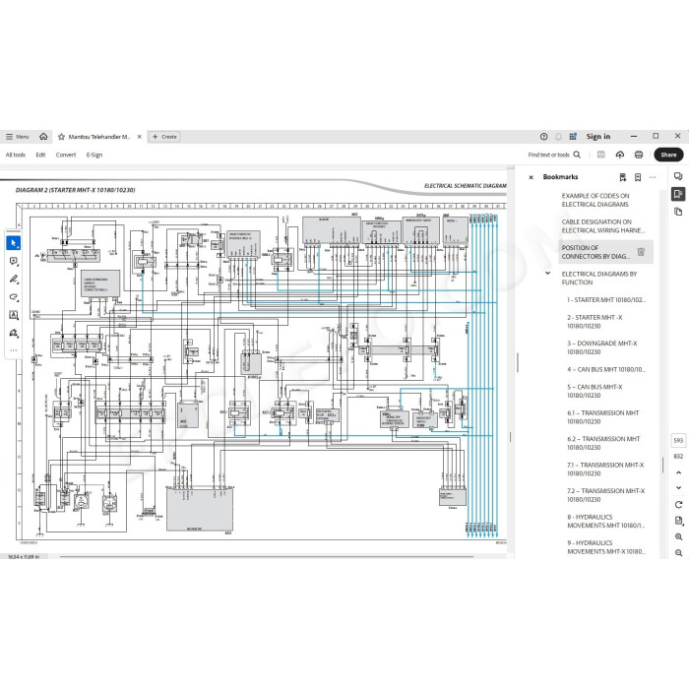The height and width of the screenshot is (689, 689).
Task: Click the add new bookmark icon
Action: pyautogui.click(x=638, y=177)
